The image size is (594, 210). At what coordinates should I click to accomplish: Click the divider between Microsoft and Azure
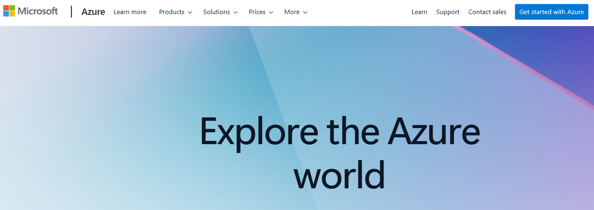(72, 11)
